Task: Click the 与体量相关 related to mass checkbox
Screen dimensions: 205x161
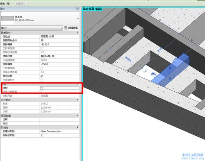Action: [x=42, y=80]
